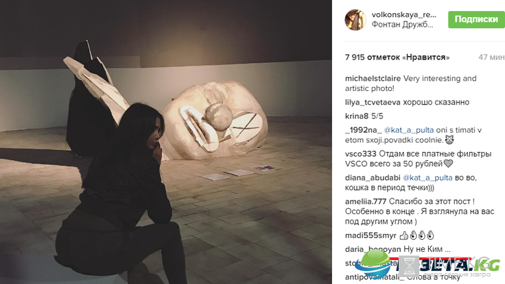This screenshot has height=284, width=505.
Task: Open _1992na_ commenter profile
Action: click(x=363, y=130)
